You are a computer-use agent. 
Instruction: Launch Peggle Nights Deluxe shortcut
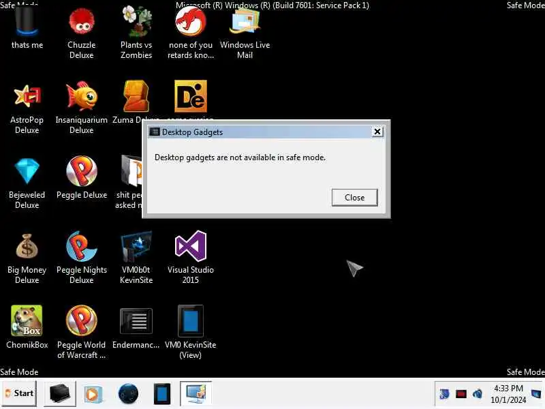pyautogui.click(x=81, y=246)
